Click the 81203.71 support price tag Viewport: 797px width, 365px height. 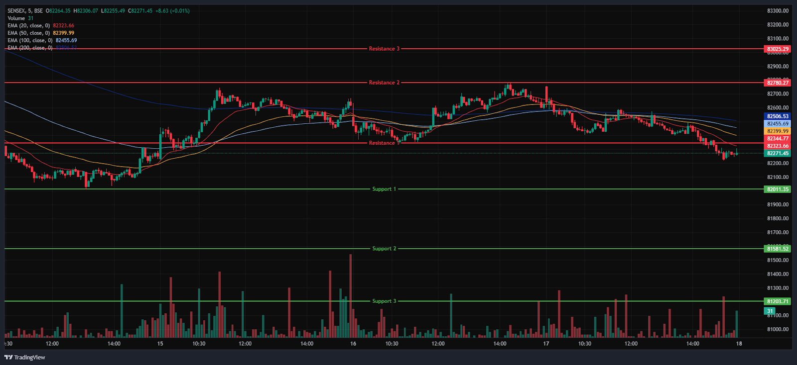click(x=777, y=301)
